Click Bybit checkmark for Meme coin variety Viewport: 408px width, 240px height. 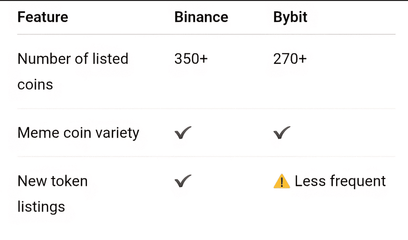282,133
